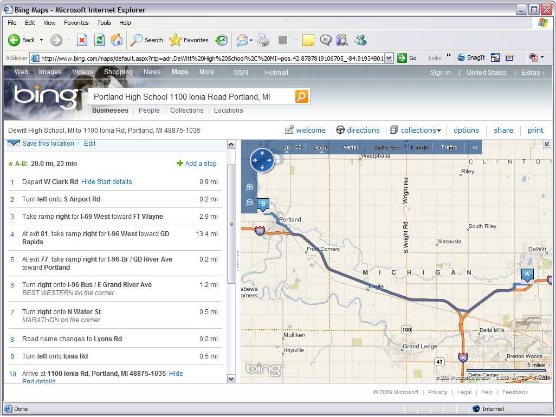Click the Mail envelope icon
Viewport: 556px width, 417px height.
coord(242,40)
